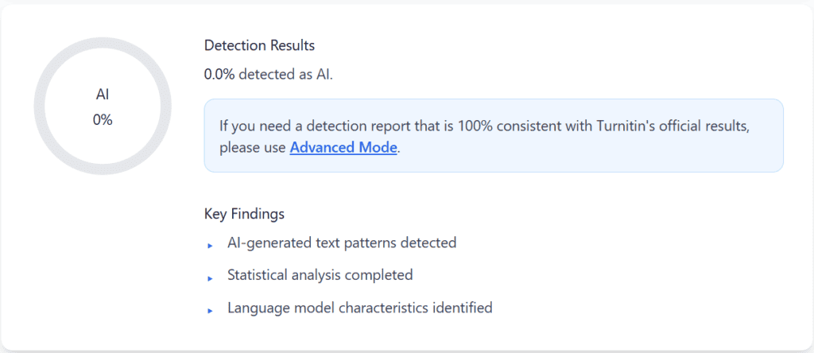Click the "AI" label inside the gauge
The width and height of the screenshot is (814, 353).
point(103,95)
